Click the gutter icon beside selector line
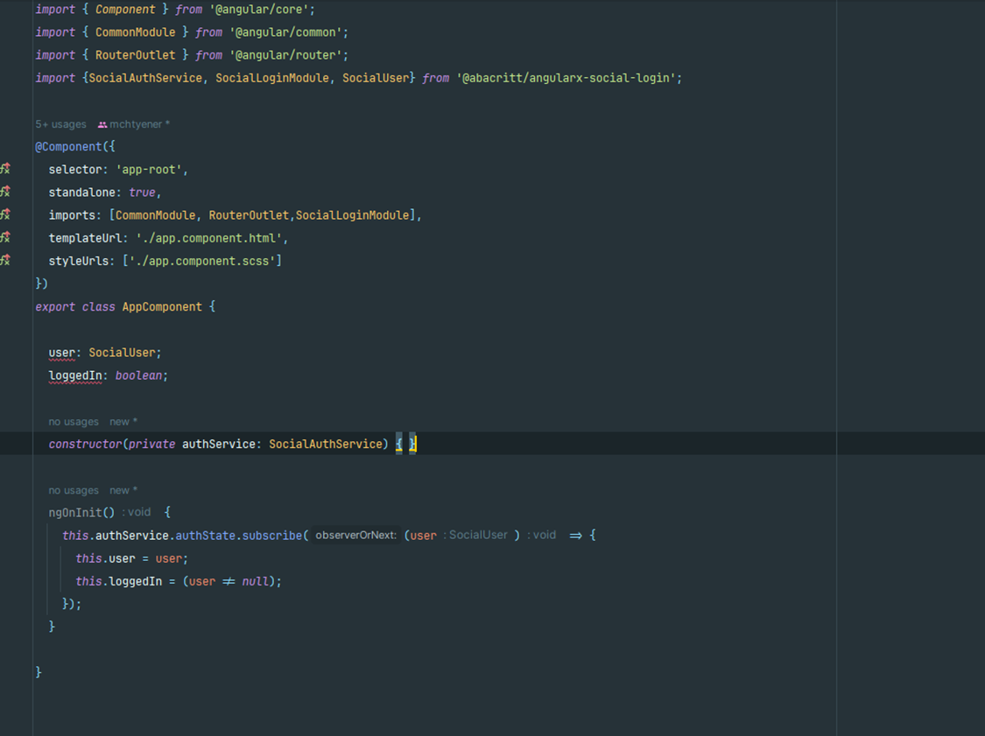 (x=5, y=169)
